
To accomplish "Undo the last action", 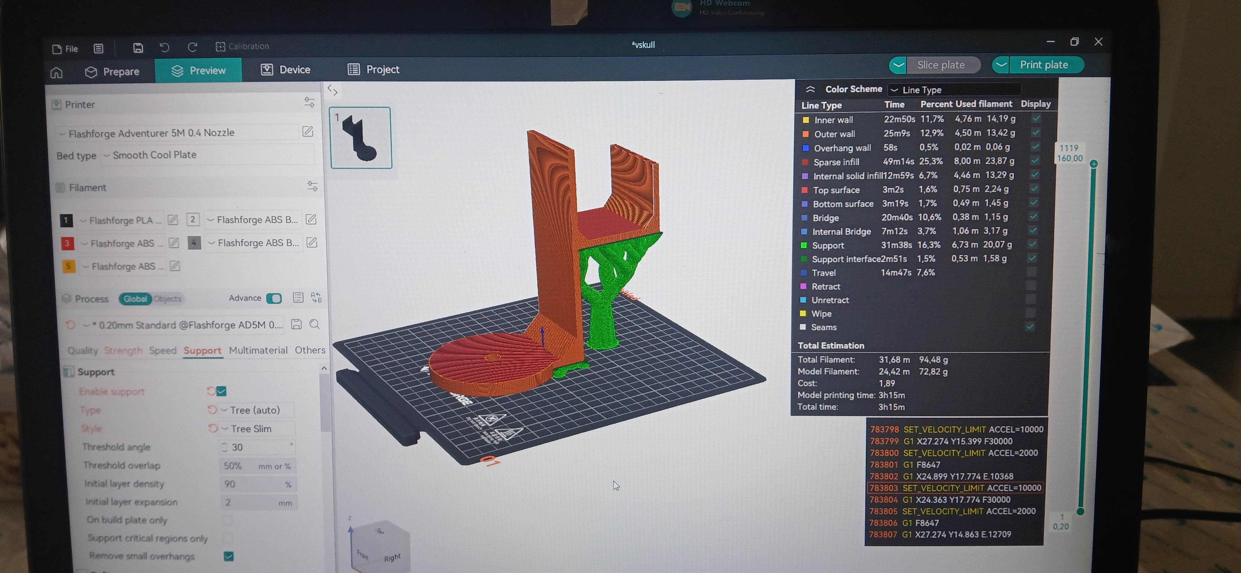I will point(164,47).
